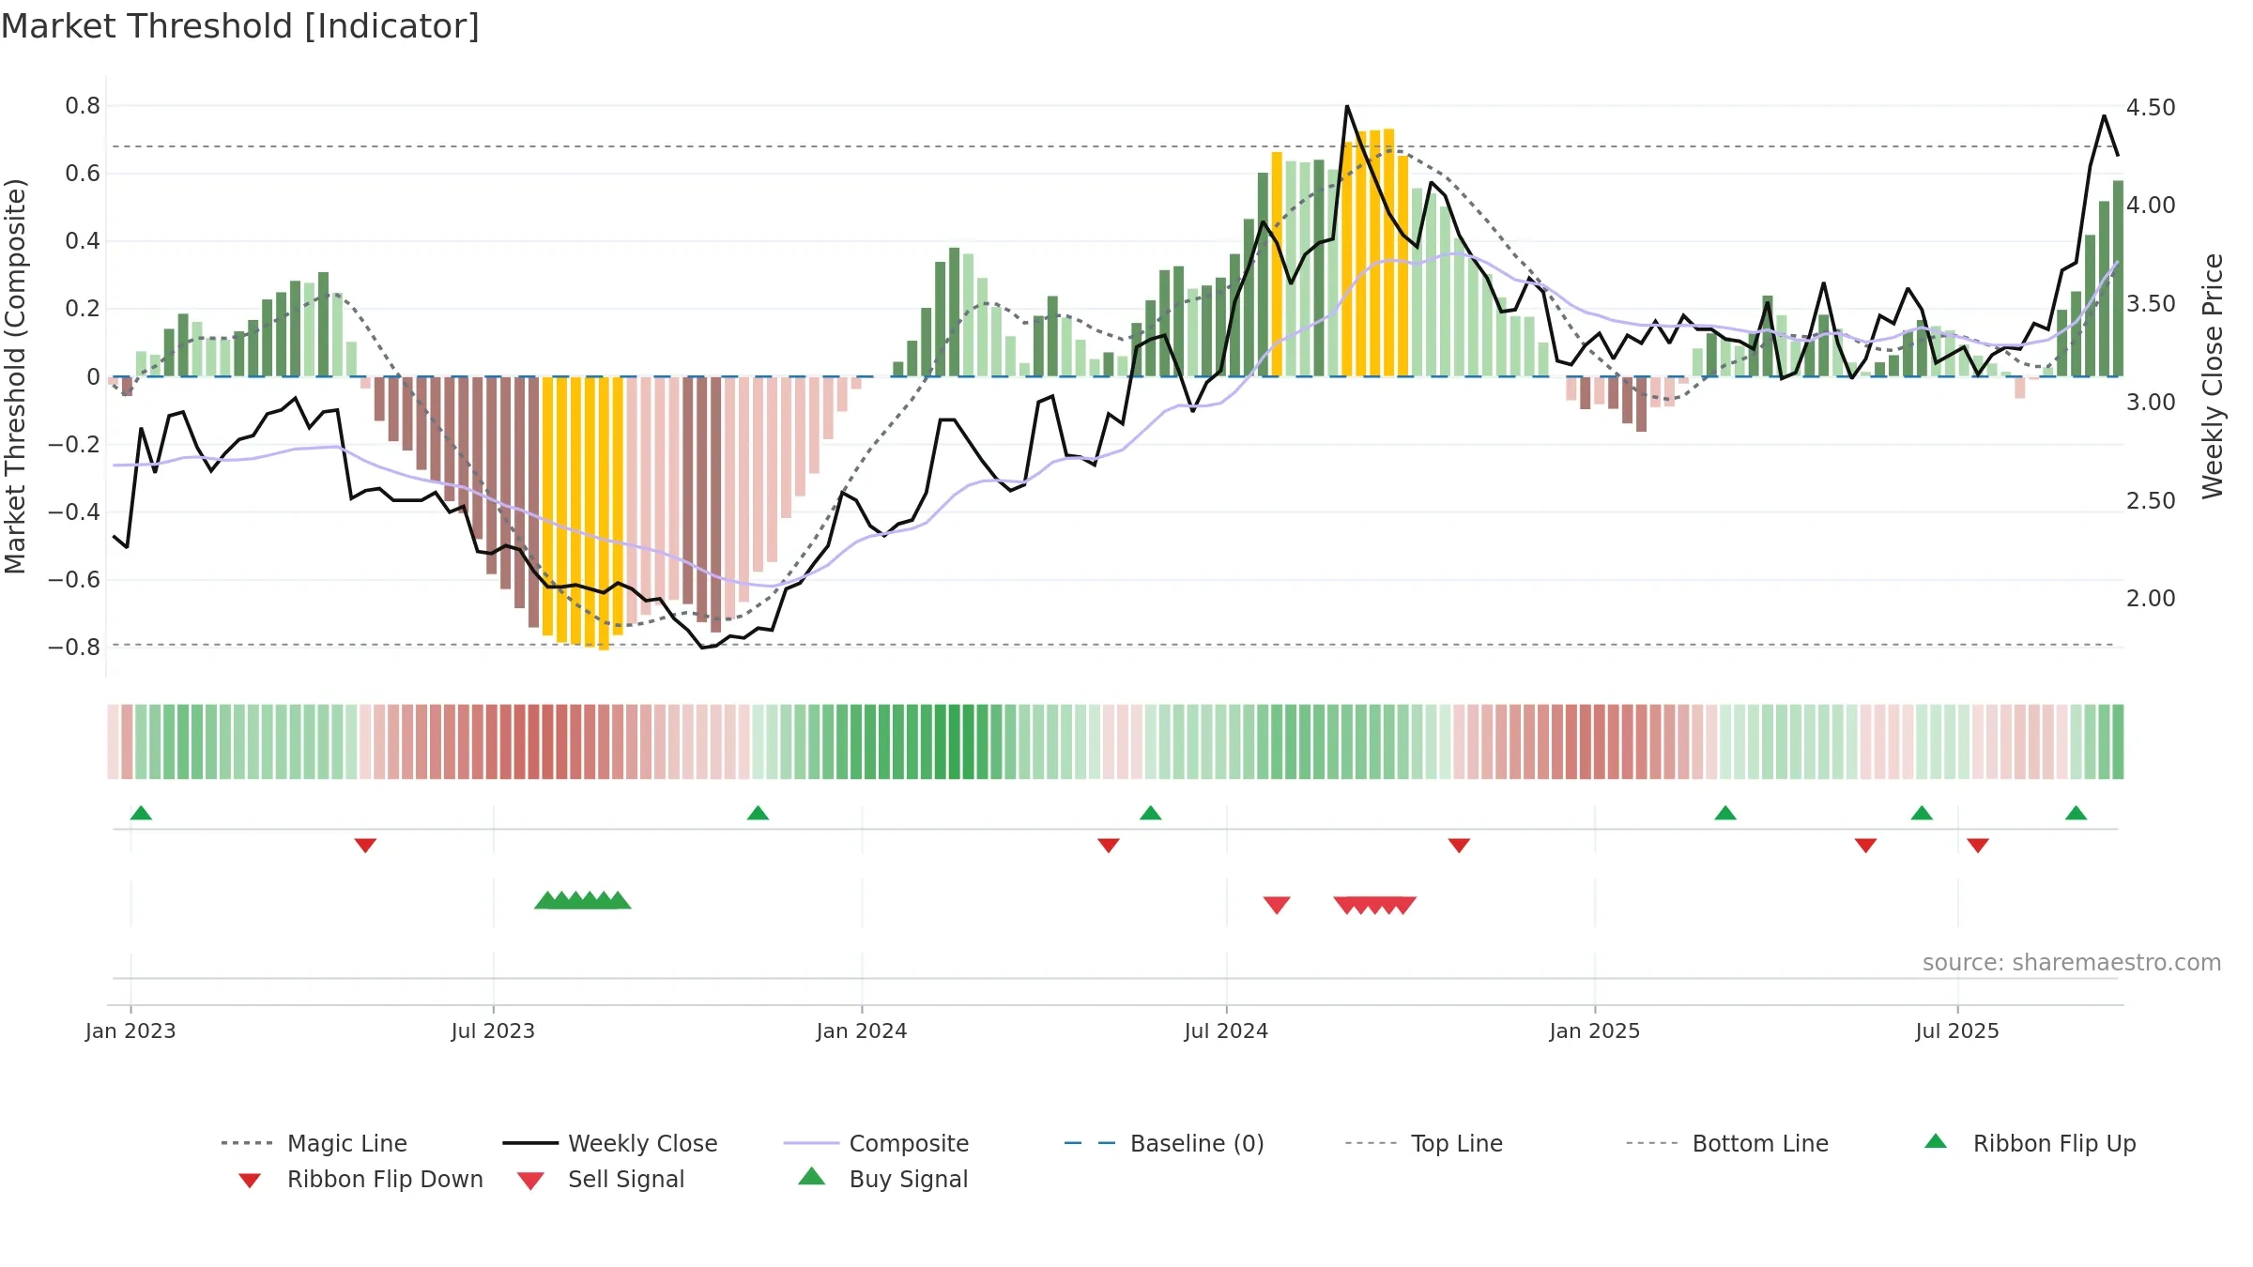
Task: Click the darkest red ribbon segment in mid 2023
Action: 534,741
